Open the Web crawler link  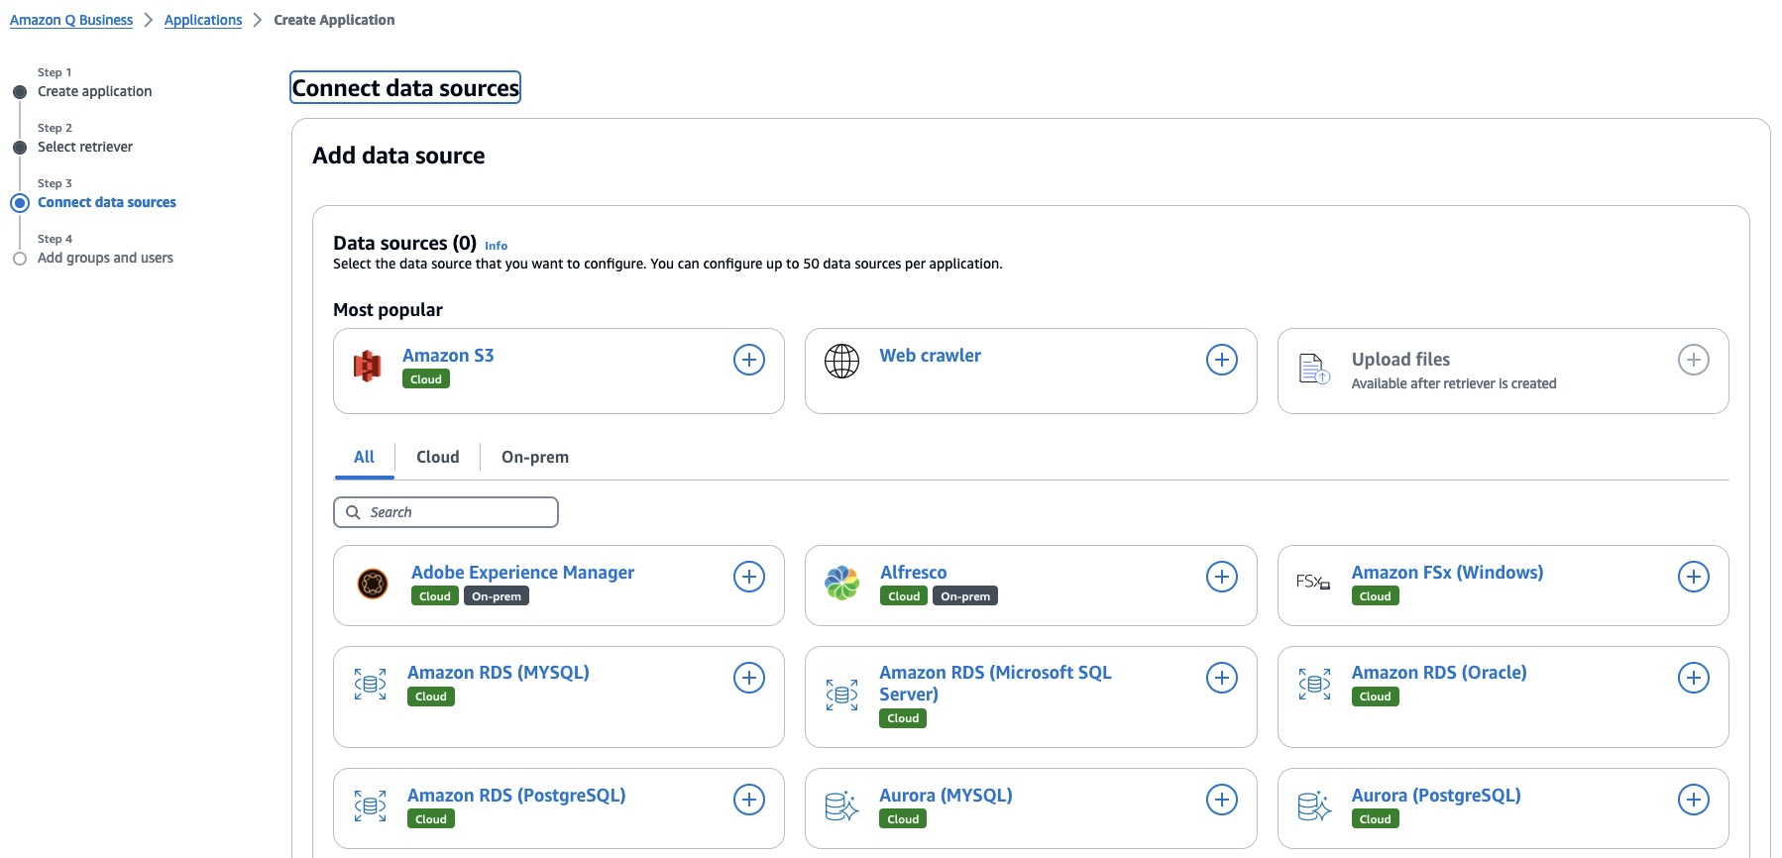[931, 356]
